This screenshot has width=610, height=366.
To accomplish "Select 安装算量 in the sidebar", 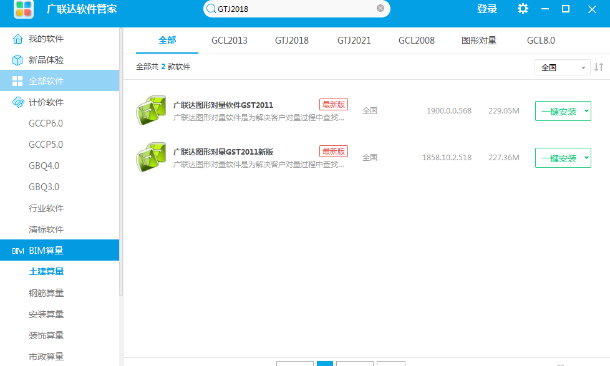I will [46, 314].
